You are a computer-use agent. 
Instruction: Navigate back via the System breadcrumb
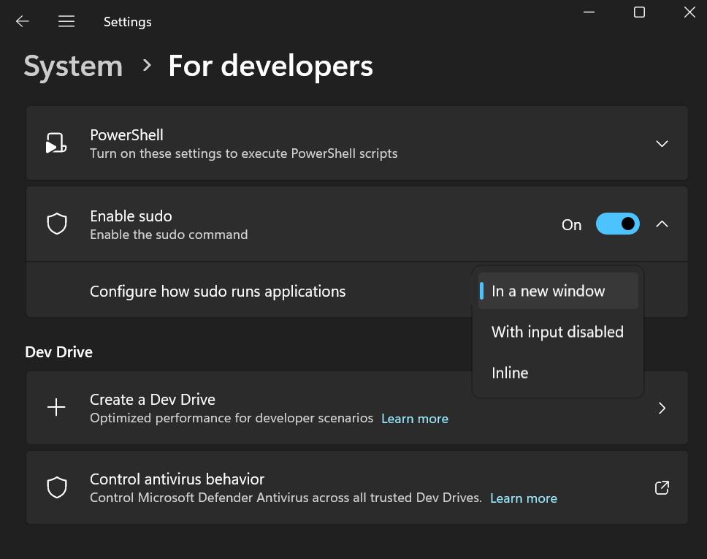(x=72, y=66)
